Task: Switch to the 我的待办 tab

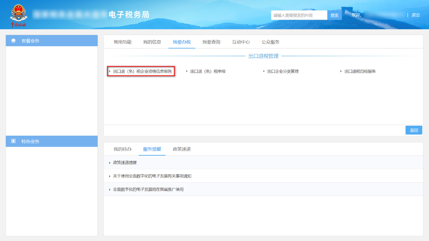Action: 122,149
